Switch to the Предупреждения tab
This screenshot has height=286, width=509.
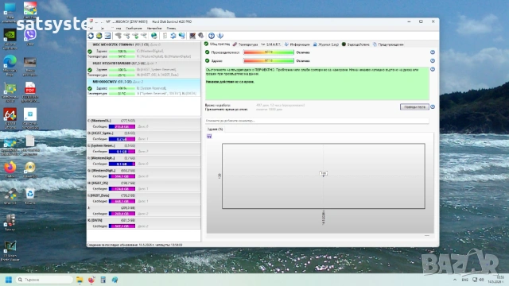tap(388, 44)
